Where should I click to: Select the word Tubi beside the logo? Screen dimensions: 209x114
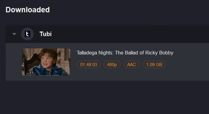45,34
